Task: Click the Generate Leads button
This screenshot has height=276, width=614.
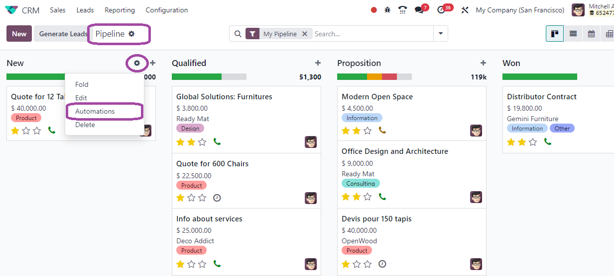Action: click(63, 34)
